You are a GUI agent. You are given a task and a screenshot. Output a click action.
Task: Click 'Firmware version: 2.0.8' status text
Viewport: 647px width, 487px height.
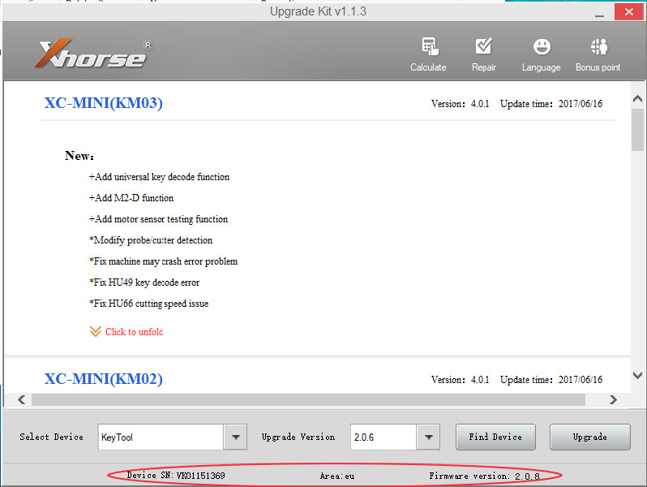coord(484,476)
